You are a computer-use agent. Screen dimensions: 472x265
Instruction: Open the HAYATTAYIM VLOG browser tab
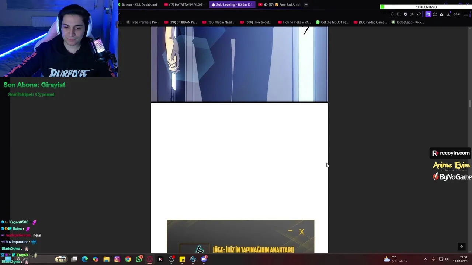coord(184,4)
